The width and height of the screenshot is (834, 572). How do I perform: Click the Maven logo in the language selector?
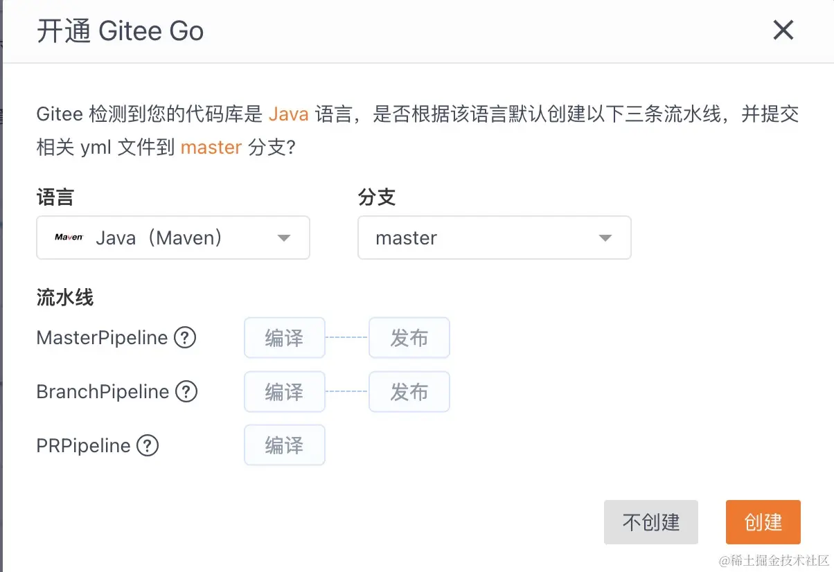69,238
